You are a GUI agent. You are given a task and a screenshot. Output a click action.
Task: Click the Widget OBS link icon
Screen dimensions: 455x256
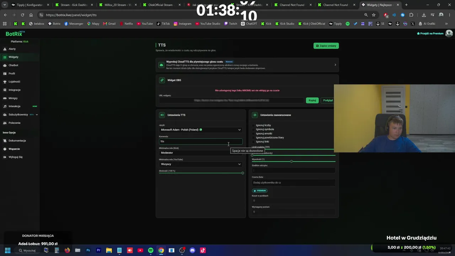pyautogui.click(x=162, y=80)
